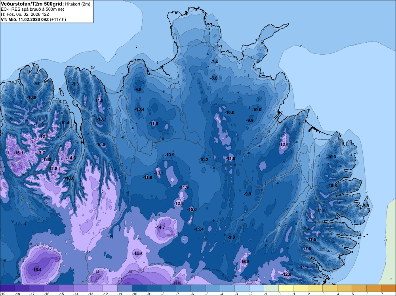Pick the -11.9 temperature value
The image size is (396, 296).
[184, 187]
